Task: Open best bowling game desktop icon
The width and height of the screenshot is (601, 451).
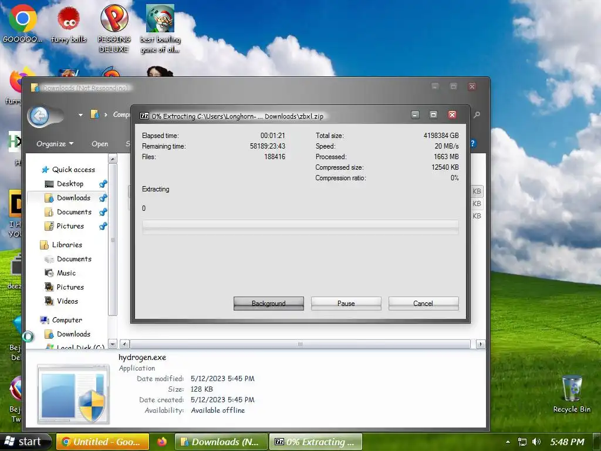Action: (160, 28)
